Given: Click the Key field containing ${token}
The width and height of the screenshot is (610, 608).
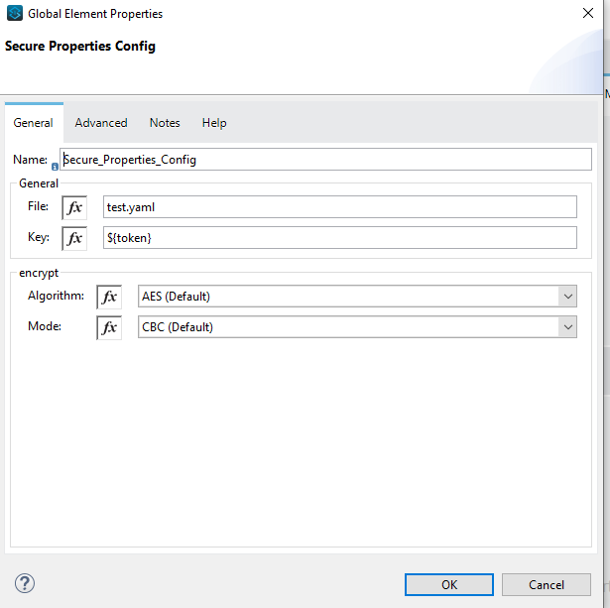Looking at the screenshot, I should (339, 238).
